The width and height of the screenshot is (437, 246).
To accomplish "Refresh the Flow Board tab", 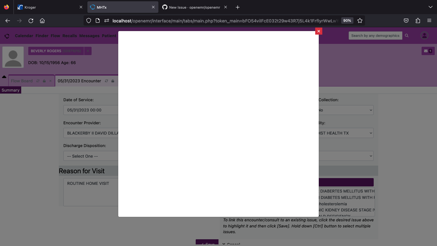I will tap(38, 81).
